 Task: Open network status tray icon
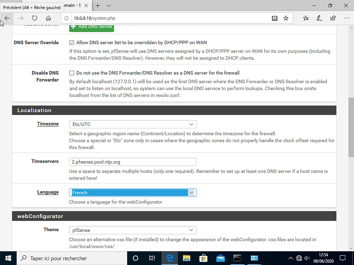click(299, 258)
